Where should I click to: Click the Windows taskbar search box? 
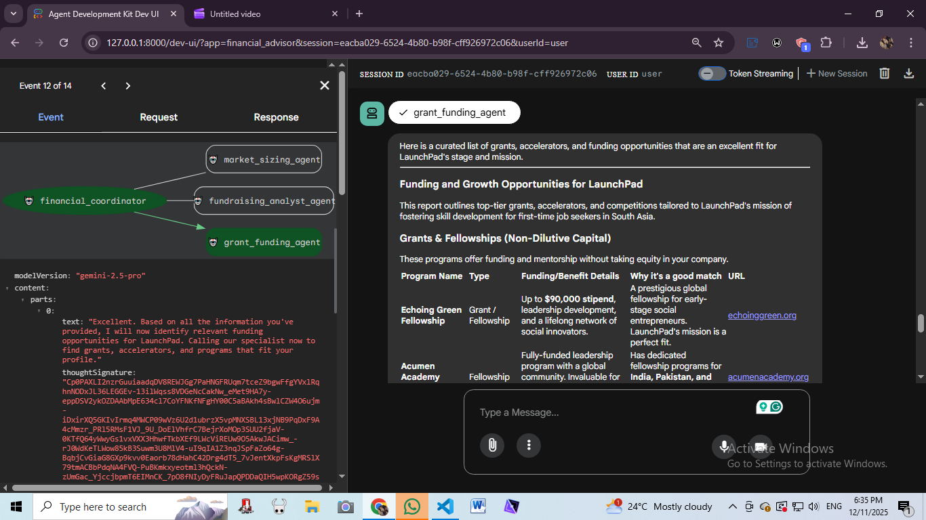tap(130, 506)
